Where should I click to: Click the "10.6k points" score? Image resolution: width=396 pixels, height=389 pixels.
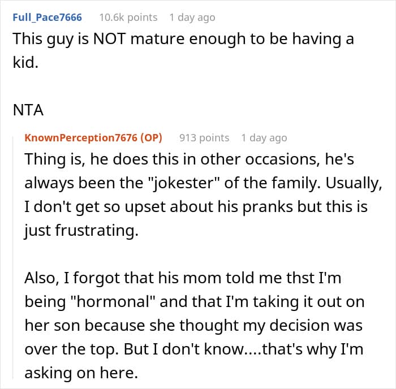(x=128, y=18)
